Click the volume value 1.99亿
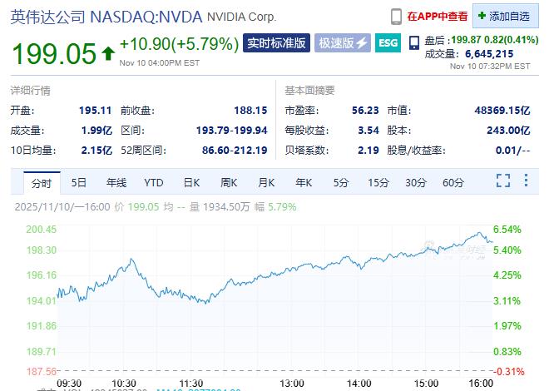Image resolution: width=559 pixels, height=391 pixels. [x=96, y=131]
